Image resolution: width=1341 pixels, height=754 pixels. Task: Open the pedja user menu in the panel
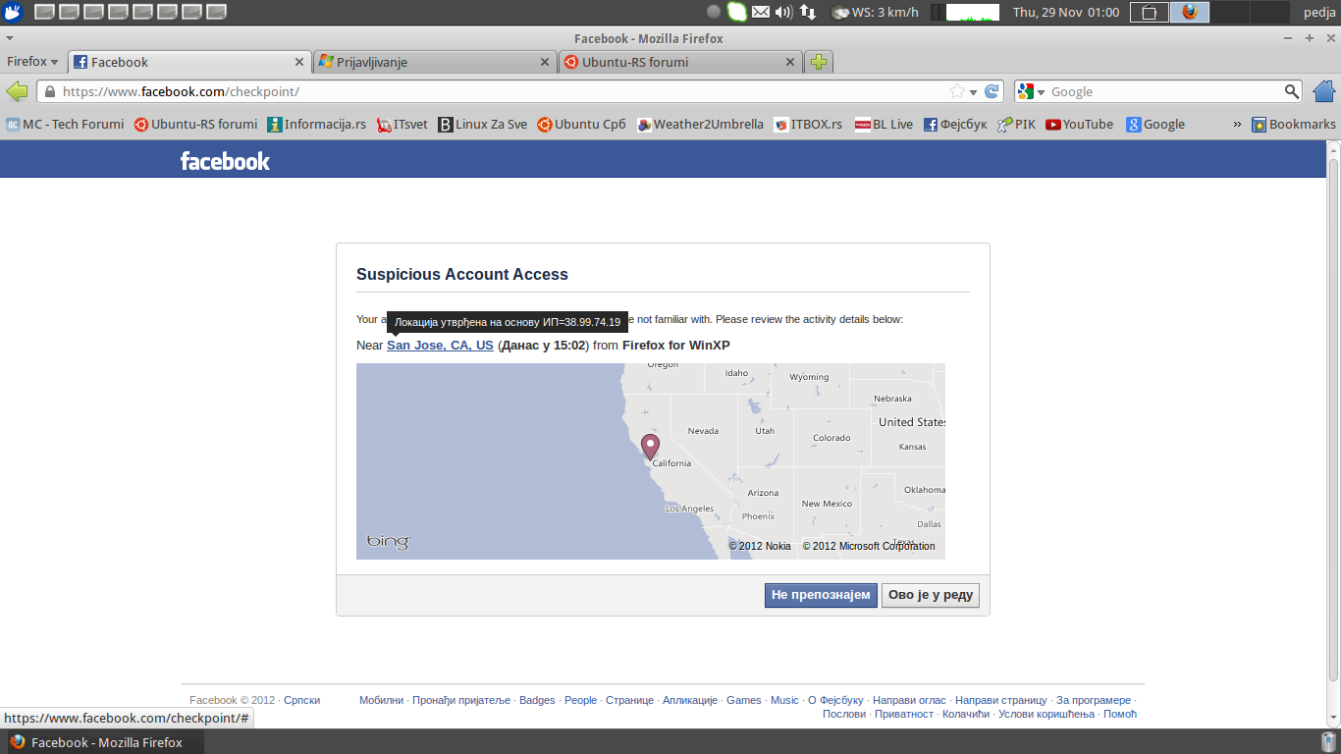tap(1318, 12)
